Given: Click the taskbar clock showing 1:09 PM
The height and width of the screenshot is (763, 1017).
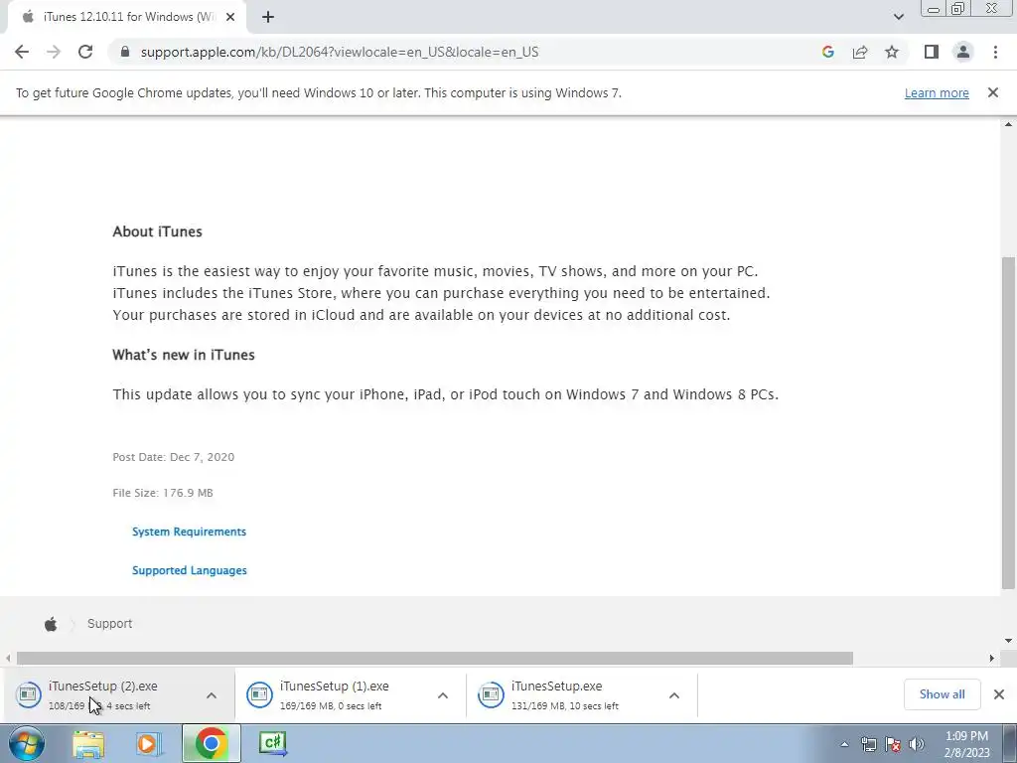Looking at the screenshot, I should pos(966,744).
